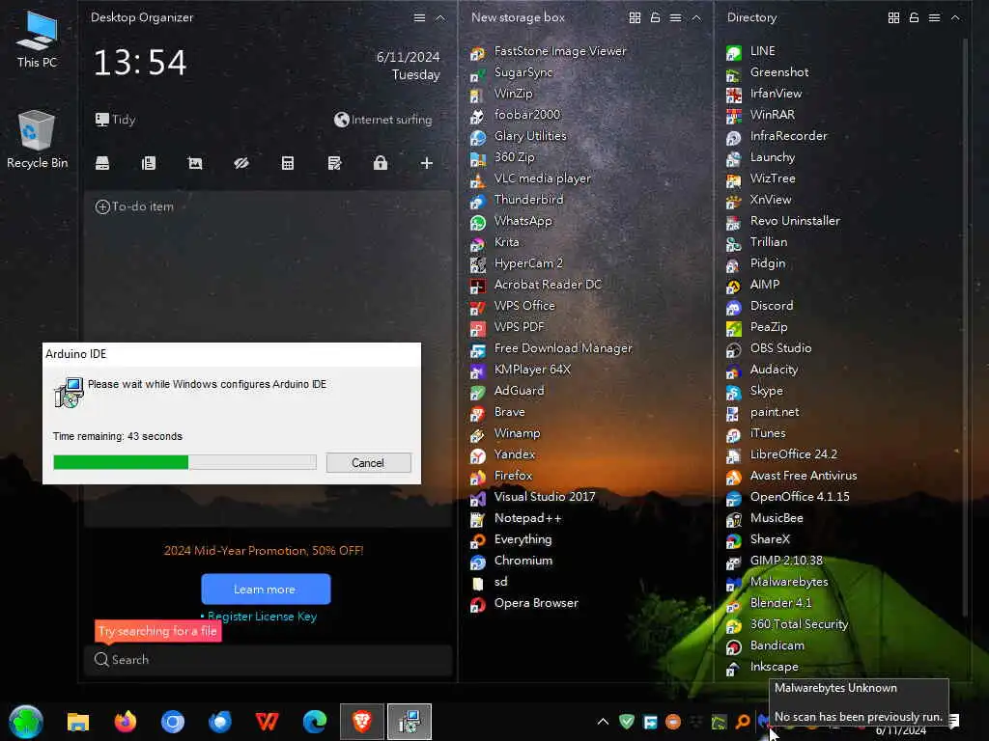Open Microsoft Edge from taskbar
Screen dimensions: 989x741
pos(315,722)
